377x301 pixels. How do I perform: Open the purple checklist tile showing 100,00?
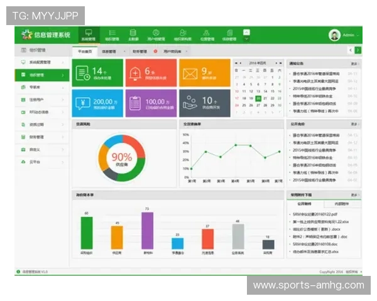pos(150,102)
